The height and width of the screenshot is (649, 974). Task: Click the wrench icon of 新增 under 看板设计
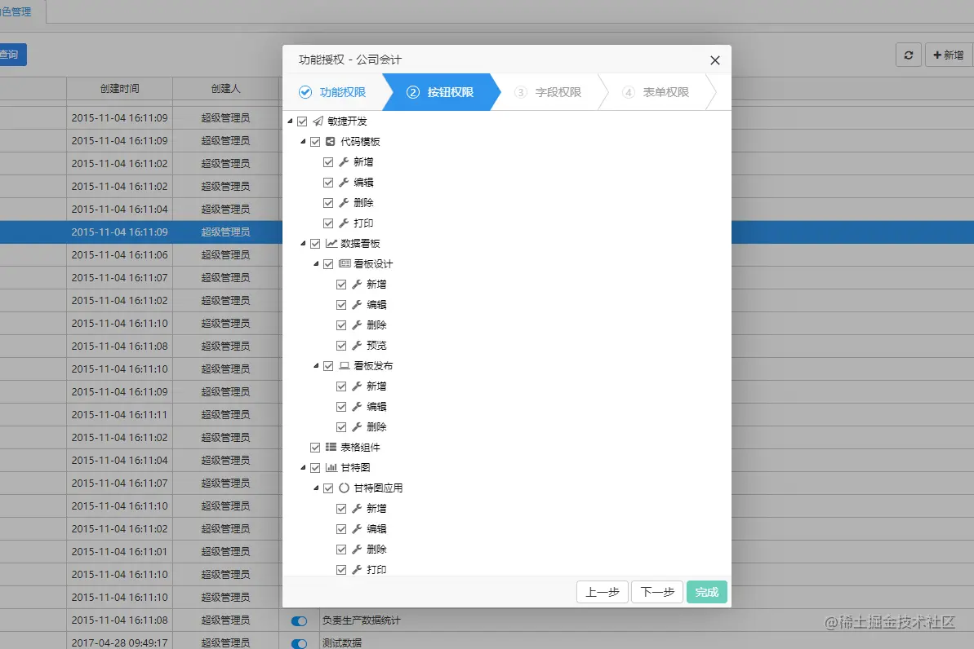pyautogui.click(x=357, y=285)
